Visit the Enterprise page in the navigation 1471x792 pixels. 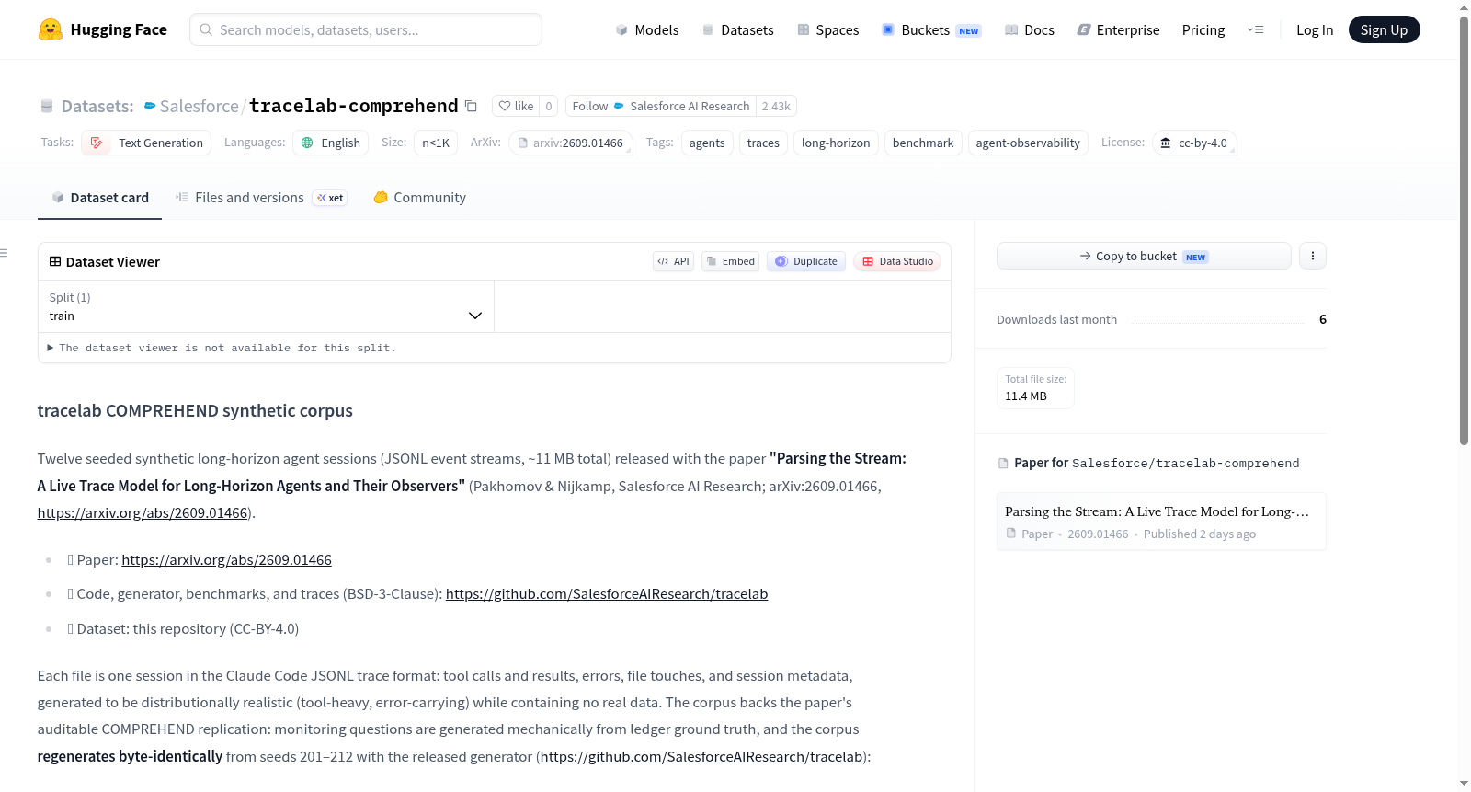[1118, 30]
